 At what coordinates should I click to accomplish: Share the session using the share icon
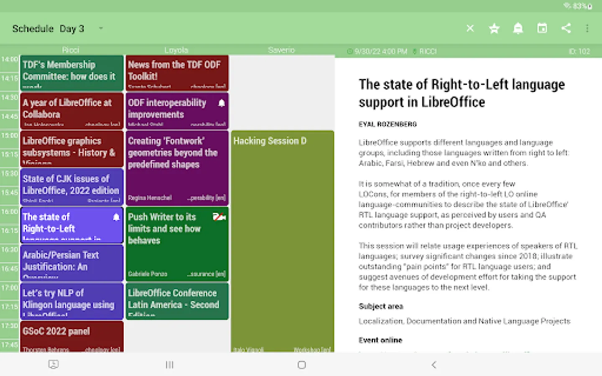(566, 28)
